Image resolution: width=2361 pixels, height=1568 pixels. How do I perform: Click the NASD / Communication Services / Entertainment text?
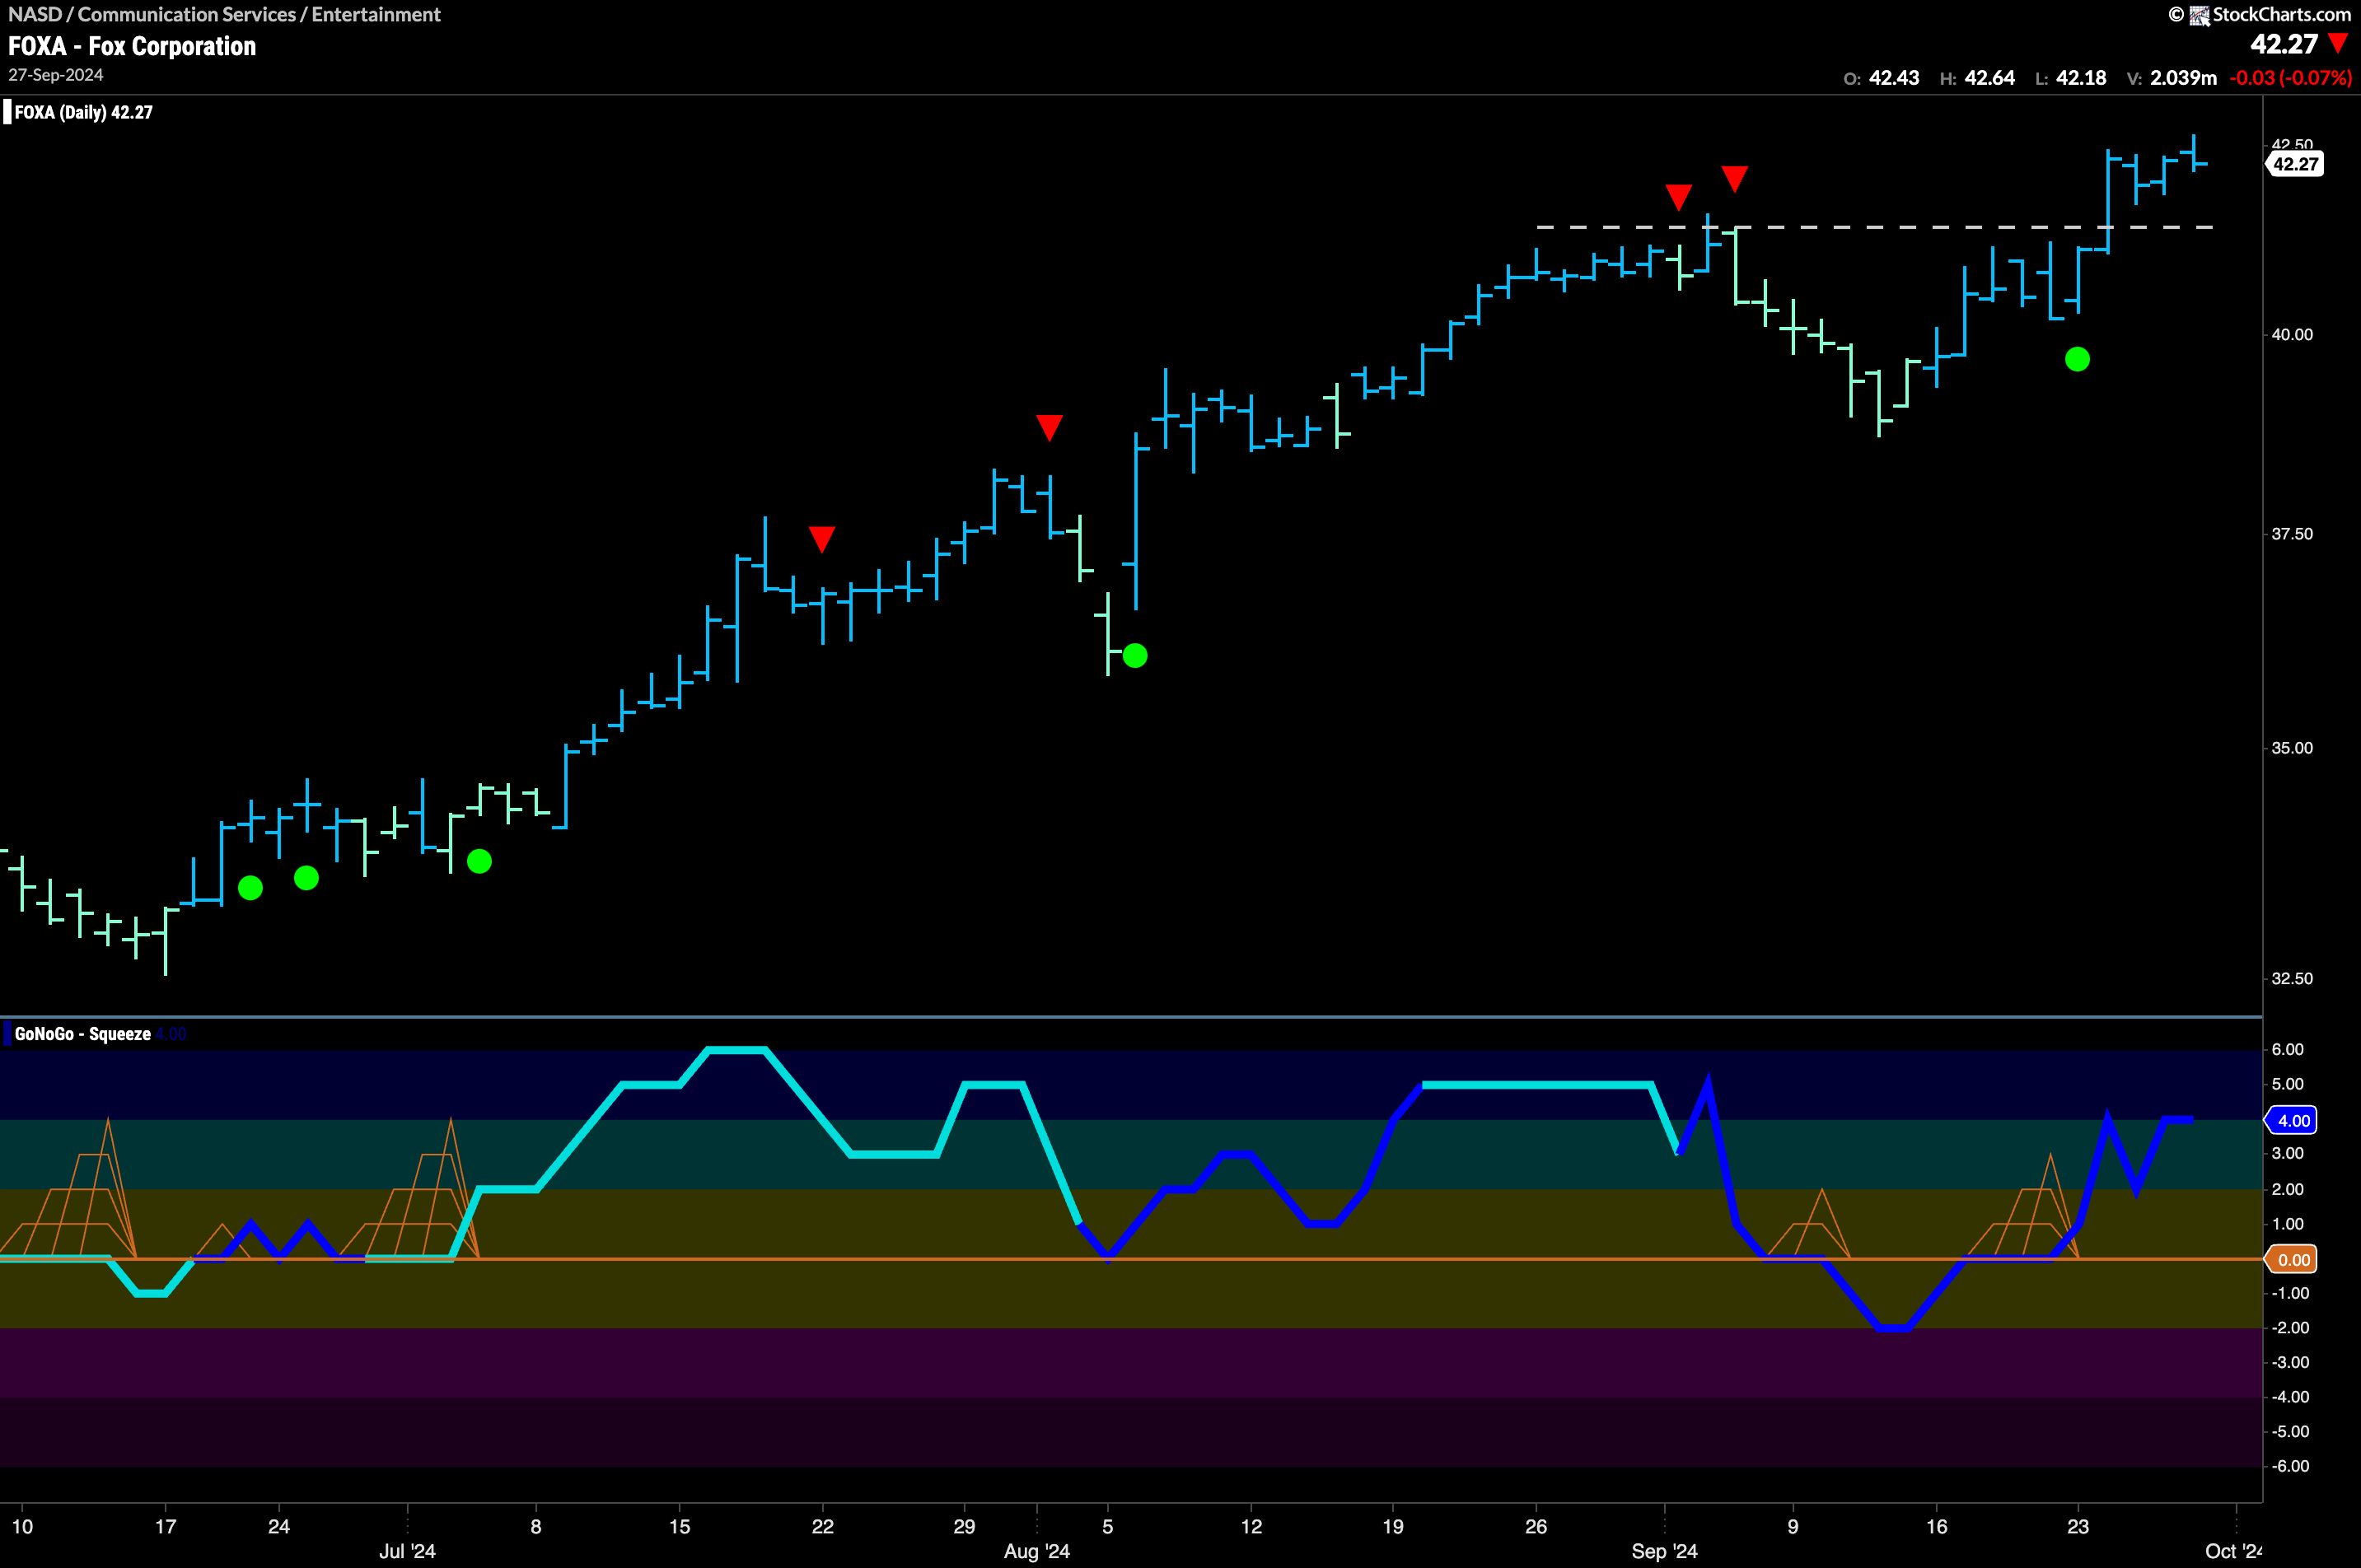tap(224, 14)
